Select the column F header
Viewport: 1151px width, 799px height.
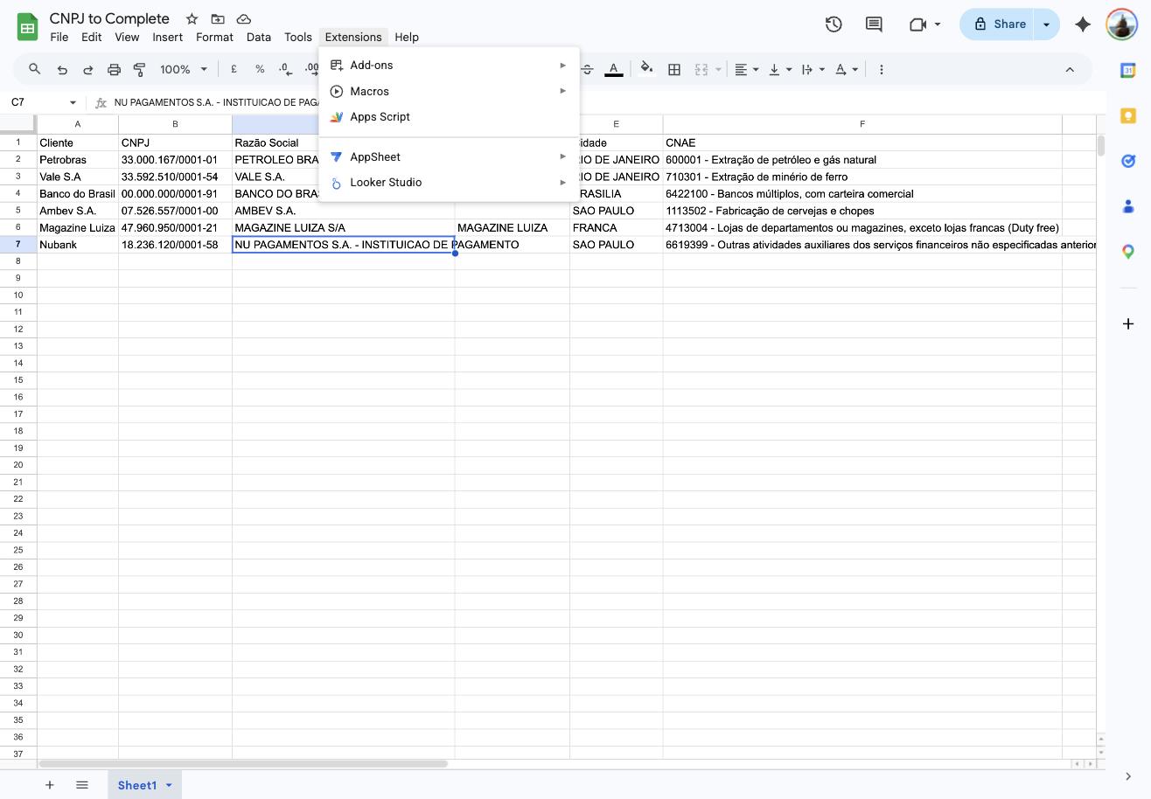coord(862,124)
